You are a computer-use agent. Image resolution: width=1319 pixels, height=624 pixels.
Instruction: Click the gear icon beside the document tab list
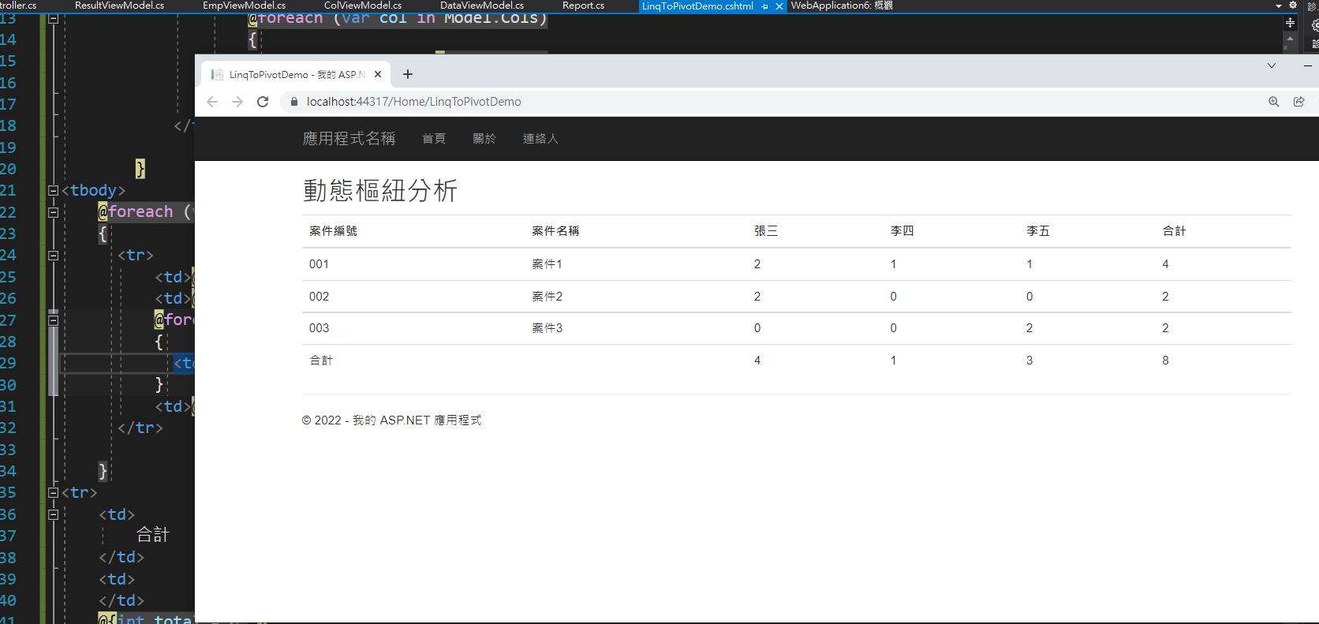[x=1293, y=6]
